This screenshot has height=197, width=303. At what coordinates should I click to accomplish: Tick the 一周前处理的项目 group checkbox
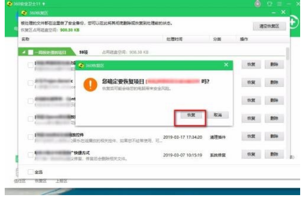pos(31,52)
